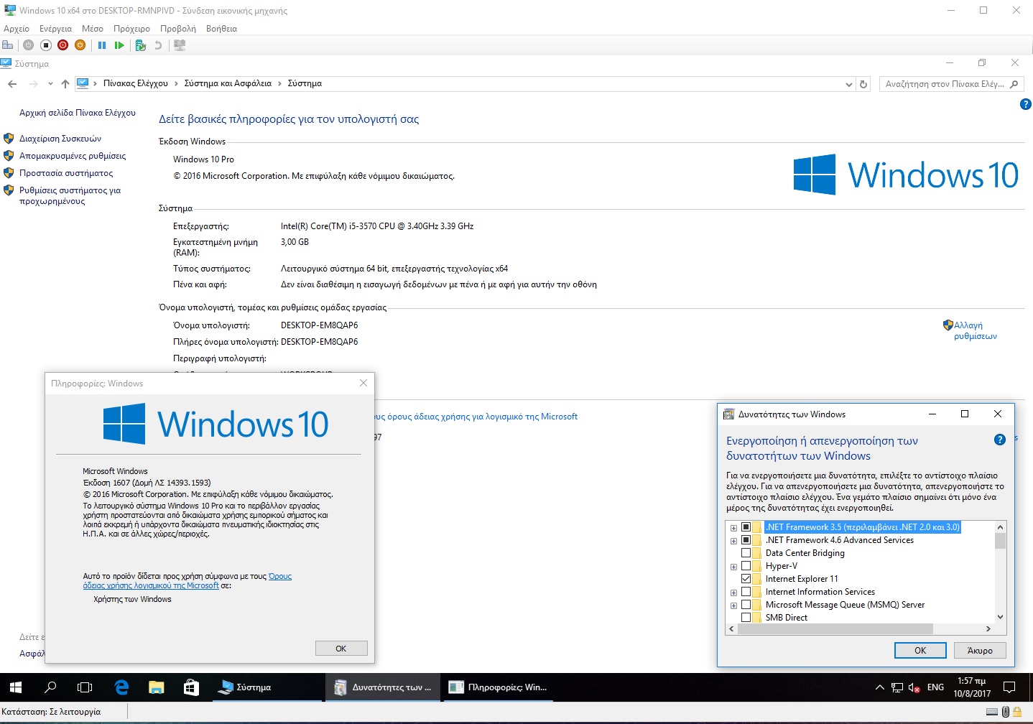Image resolution: width=1033 pixels, height=724 pixels.
Task: Open the blue help icon in the Σύστημα window
Action: [x=1025, y=104]
